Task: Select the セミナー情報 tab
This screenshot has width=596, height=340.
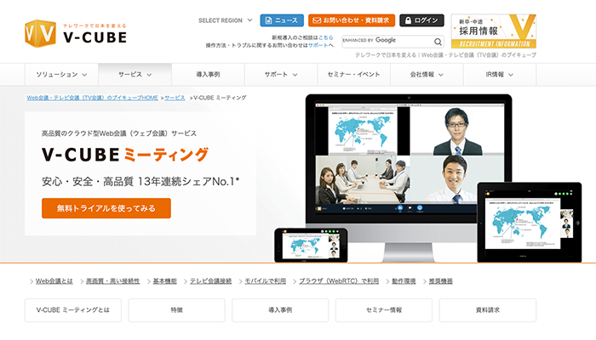Action: tap(384, 310)
